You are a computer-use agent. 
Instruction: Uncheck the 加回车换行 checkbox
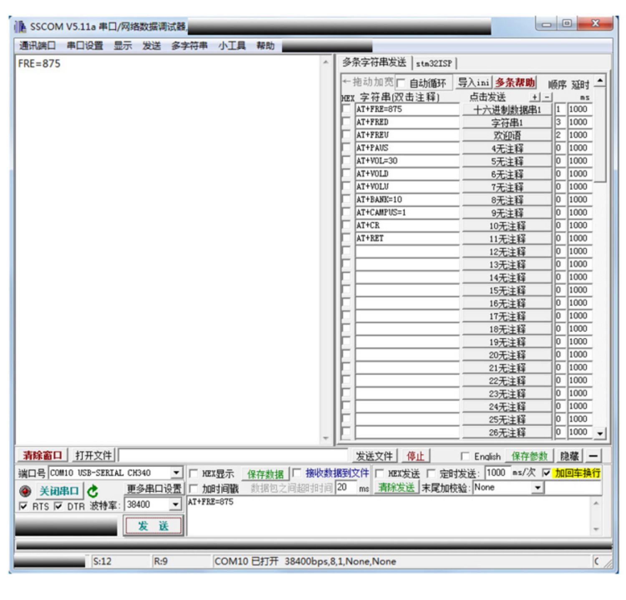click(x=546, y=473)
